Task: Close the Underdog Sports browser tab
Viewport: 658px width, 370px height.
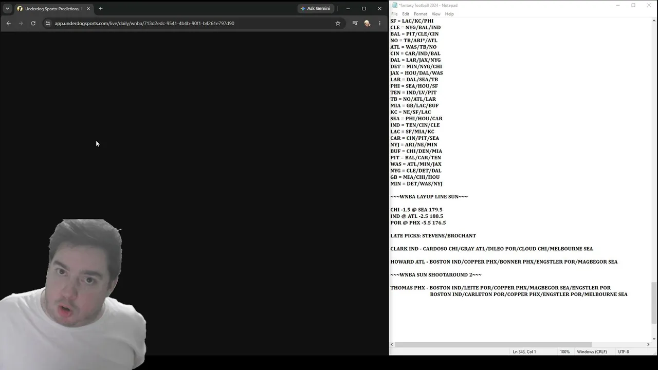Action: (x=88, y=9)
